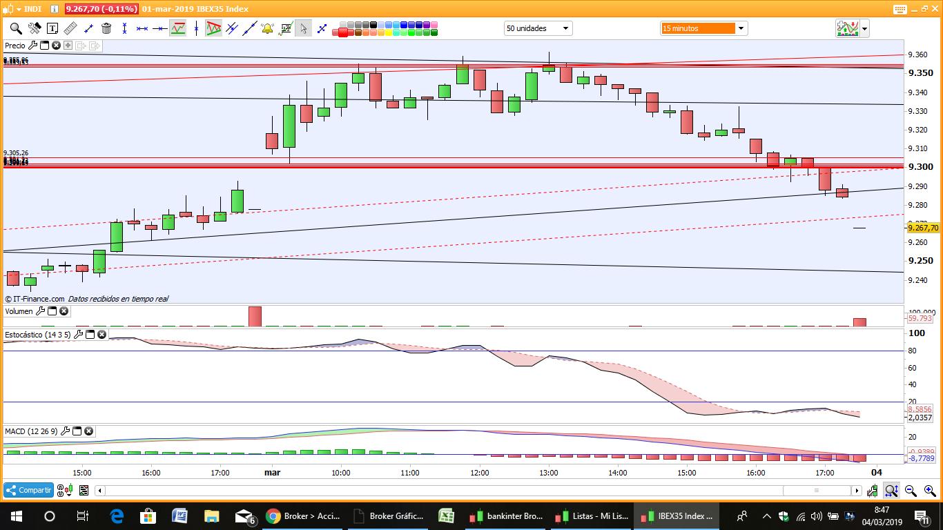Select the mouse pointer cursor tool
This screenshot has width=943, height=530.
click(x=303, y=28)
